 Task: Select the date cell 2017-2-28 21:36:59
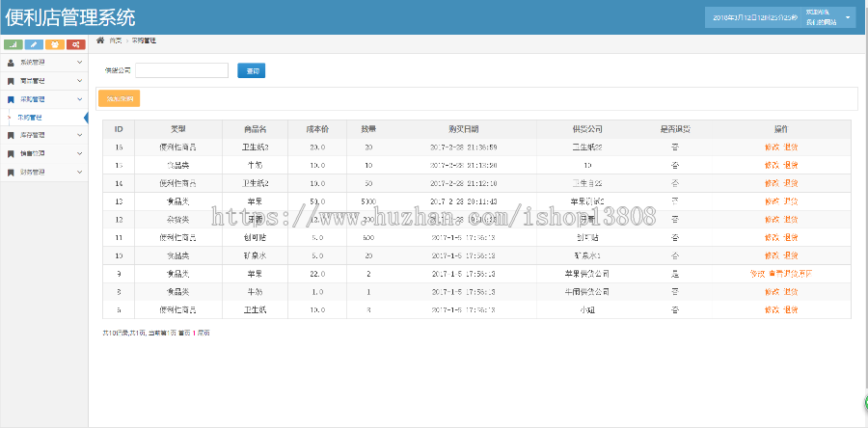[x=464, y=147]
